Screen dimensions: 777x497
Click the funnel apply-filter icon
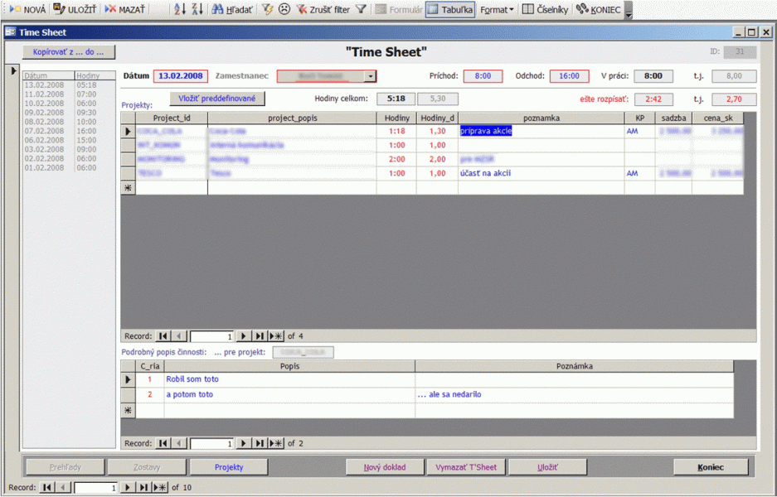(x=362, y=9)
